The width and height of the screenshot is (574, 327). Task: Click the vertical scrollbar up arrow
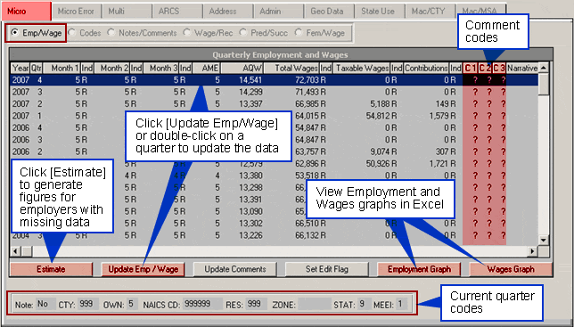point(544,68)
